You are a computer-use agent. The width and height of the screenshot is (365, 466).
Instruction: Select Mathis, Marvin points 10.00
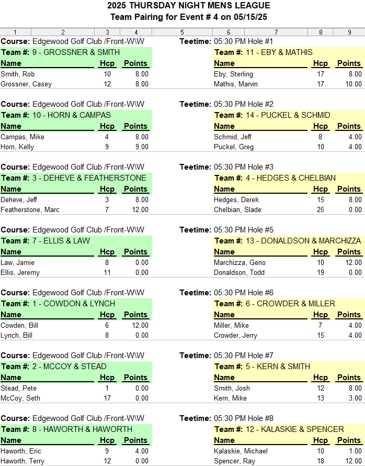353,84
